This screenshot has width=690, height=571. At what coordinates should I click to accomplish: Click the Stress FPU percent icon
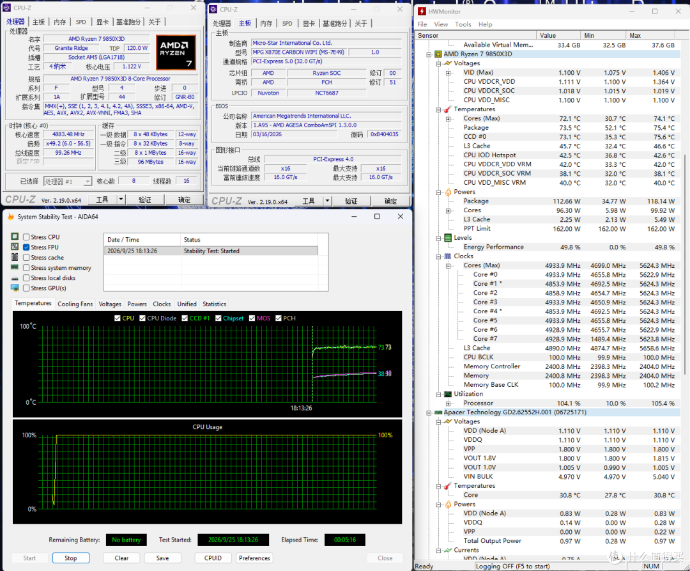(x=15, y=247)
